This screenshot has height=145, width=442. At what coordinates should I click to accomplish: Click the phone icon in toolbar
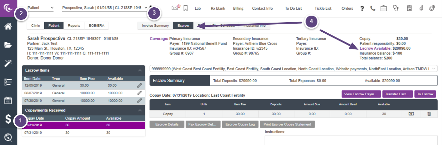pos(373,8)
